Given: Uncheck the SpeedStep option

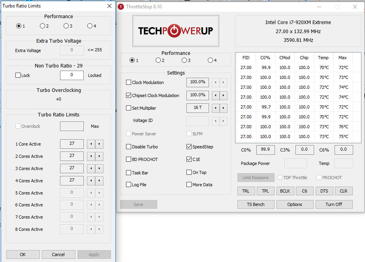Looking at the screenshot, I should [x=189, y=147].
